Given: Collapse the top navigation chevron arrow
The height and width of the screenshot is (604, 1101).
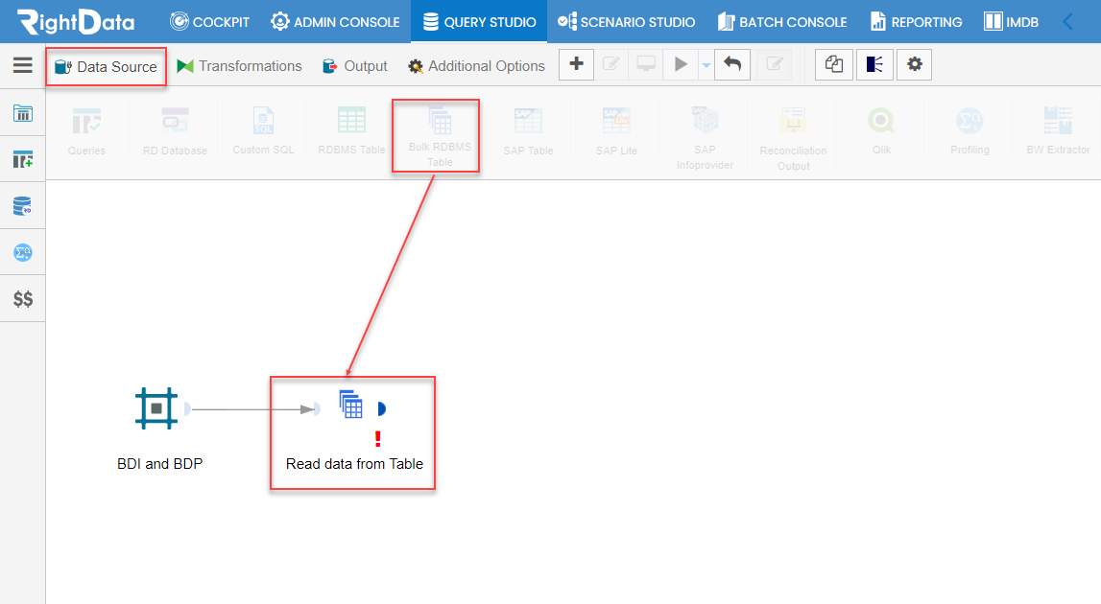Looking at the screenshot, I should point(1068,22).
